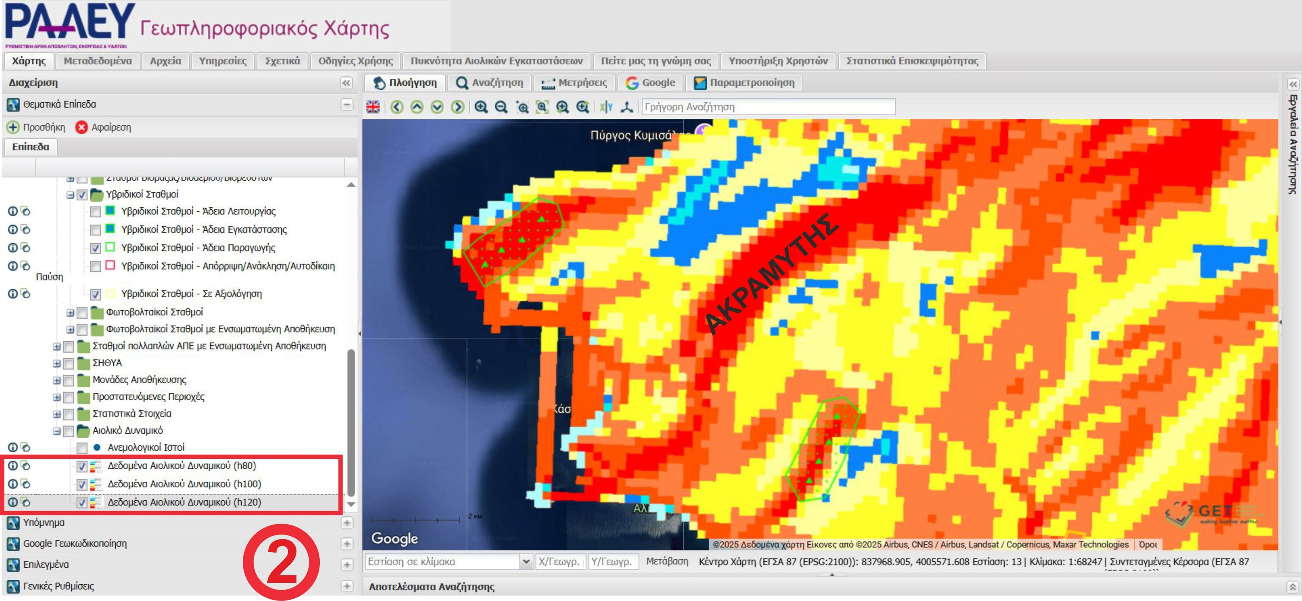This screenshot has height=601, width=1302.
Task: Click the Μετάβαση go-to button
Action: [x=667, y=561]
